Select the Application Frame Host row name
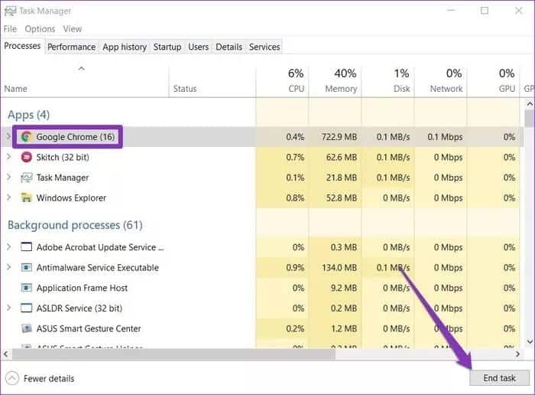The width and height of the screenshot is (535, 395). tap(82, 288)
